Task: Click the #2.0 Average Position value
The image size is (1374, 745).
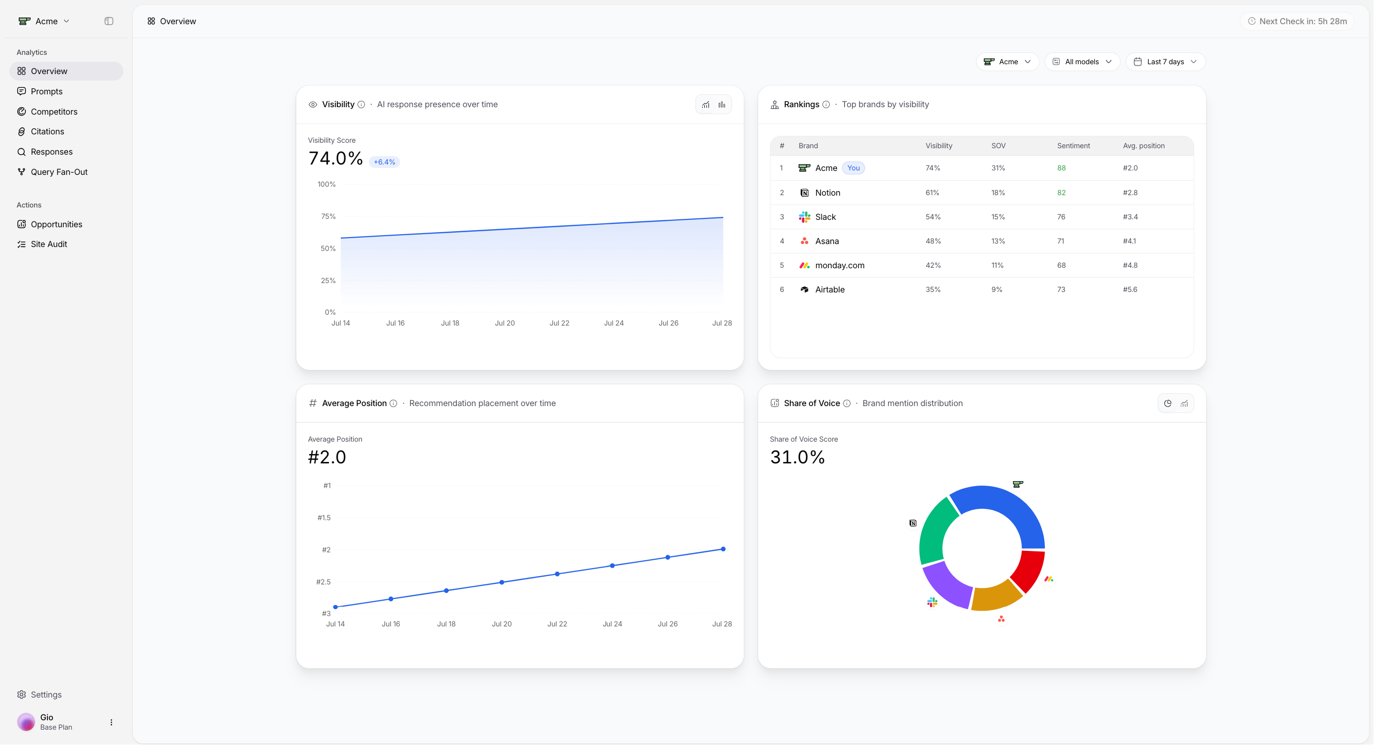Action: (x=327, y=457)
